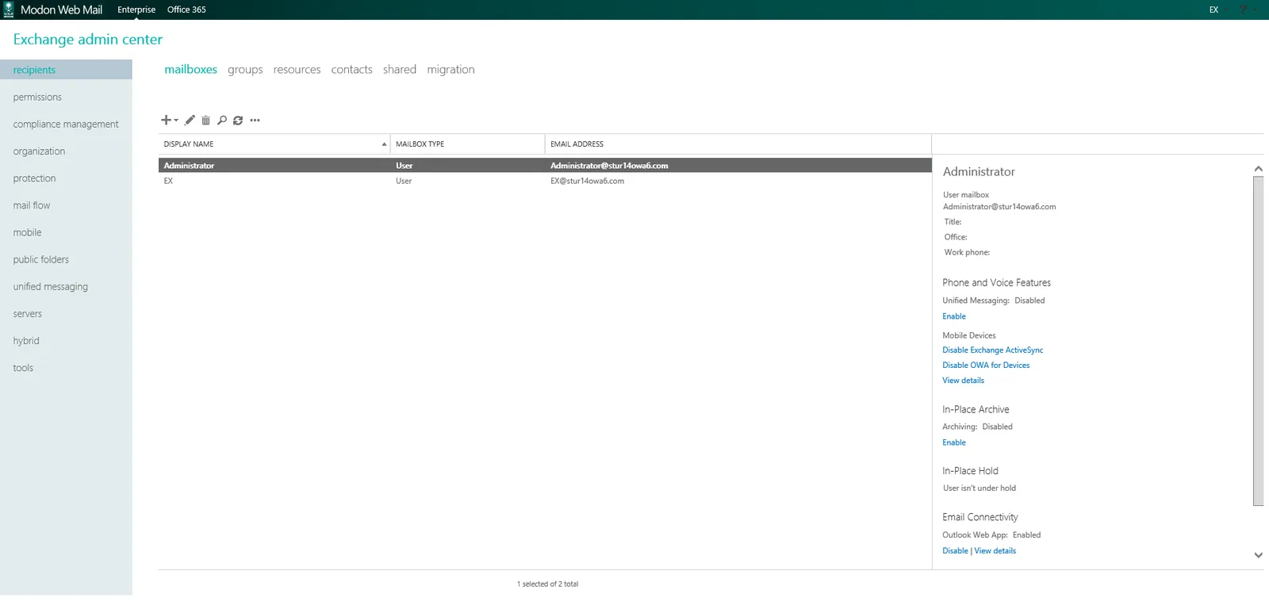Image resolution: width=1269 pixels, height=605 pixels.
Task: Enable In-Place Archive link
Action: (x=954, y=442)
